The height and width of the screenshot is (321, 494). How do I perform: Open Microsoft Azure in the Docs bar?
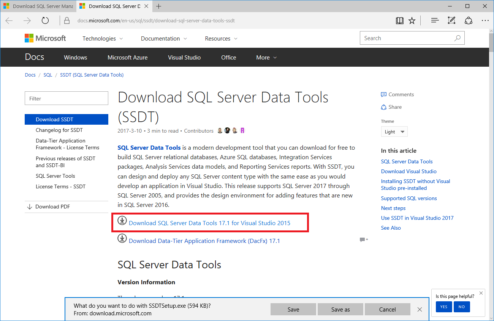click(x=128, y=57)
